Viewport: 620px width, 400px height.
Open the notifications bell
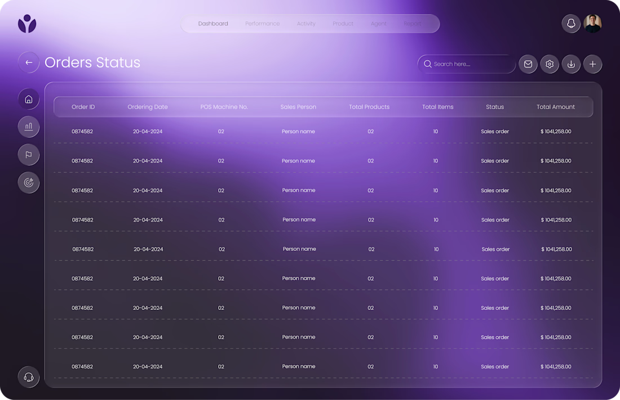pyautogui.click(x=570, y=24)
